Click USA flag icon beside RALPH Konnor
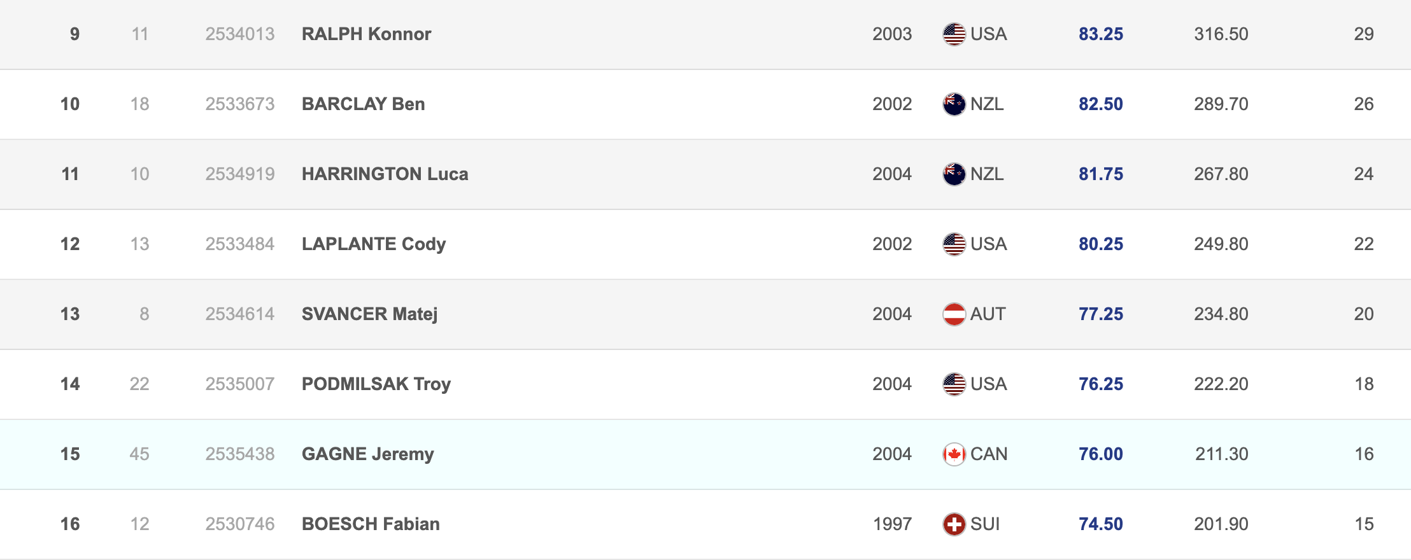Image resolution: width=1411 pixels, height=560 pixels. click(954, 34)
